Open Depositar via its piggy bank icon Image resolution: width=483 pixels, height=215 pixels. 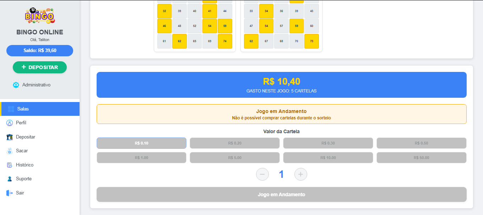[10, 137]
